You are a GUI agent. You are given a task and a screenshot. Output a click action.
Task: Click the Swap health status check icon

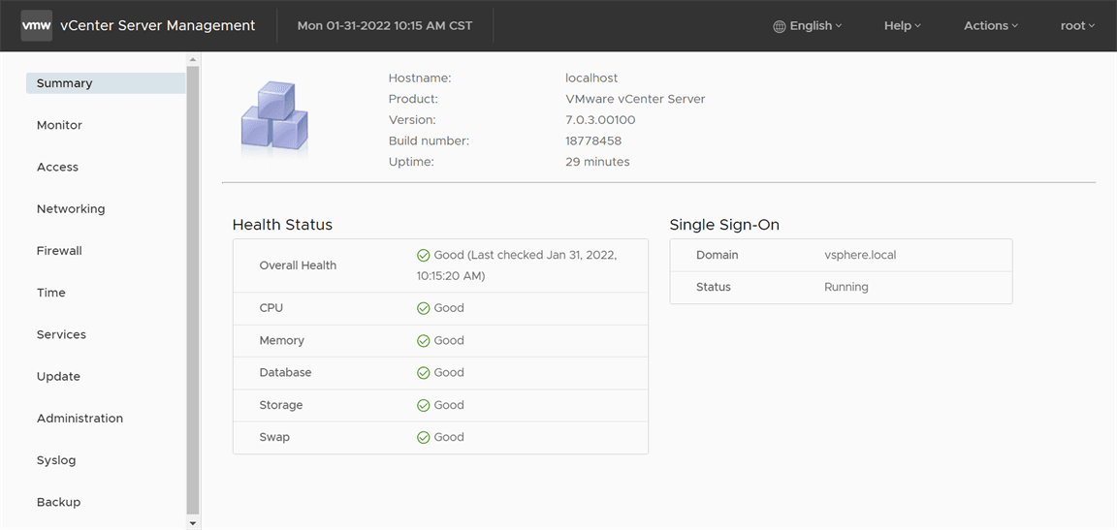(x=423, y=438)
